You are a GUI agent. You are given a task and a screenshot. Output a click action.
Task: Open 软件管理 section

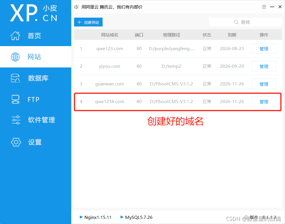click(x=36, y=120)
